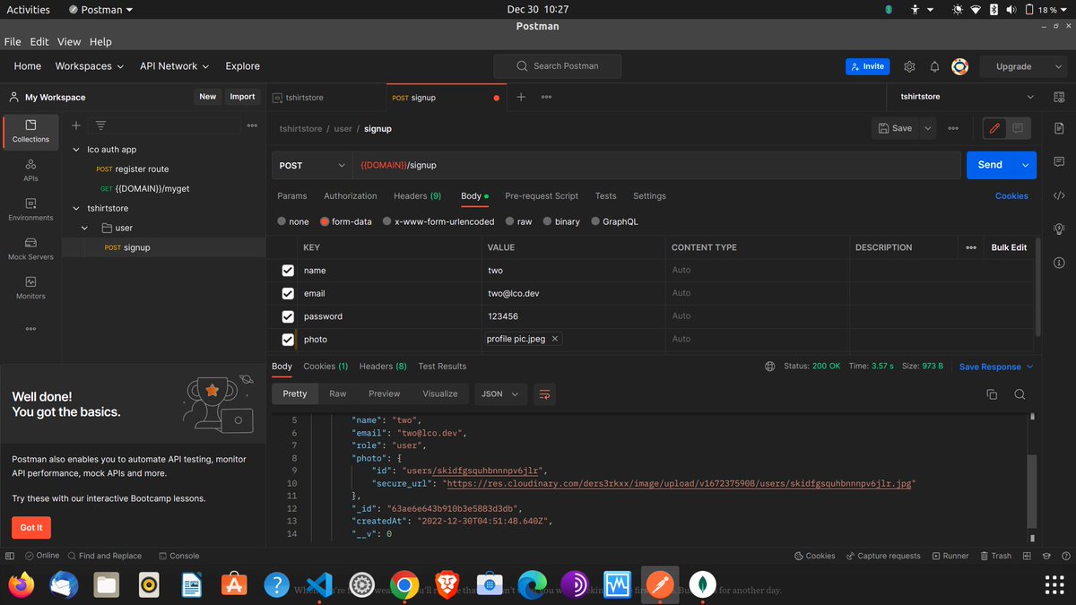Select the form-data body type
The image size is (1076, 605).
coord(345,221)
